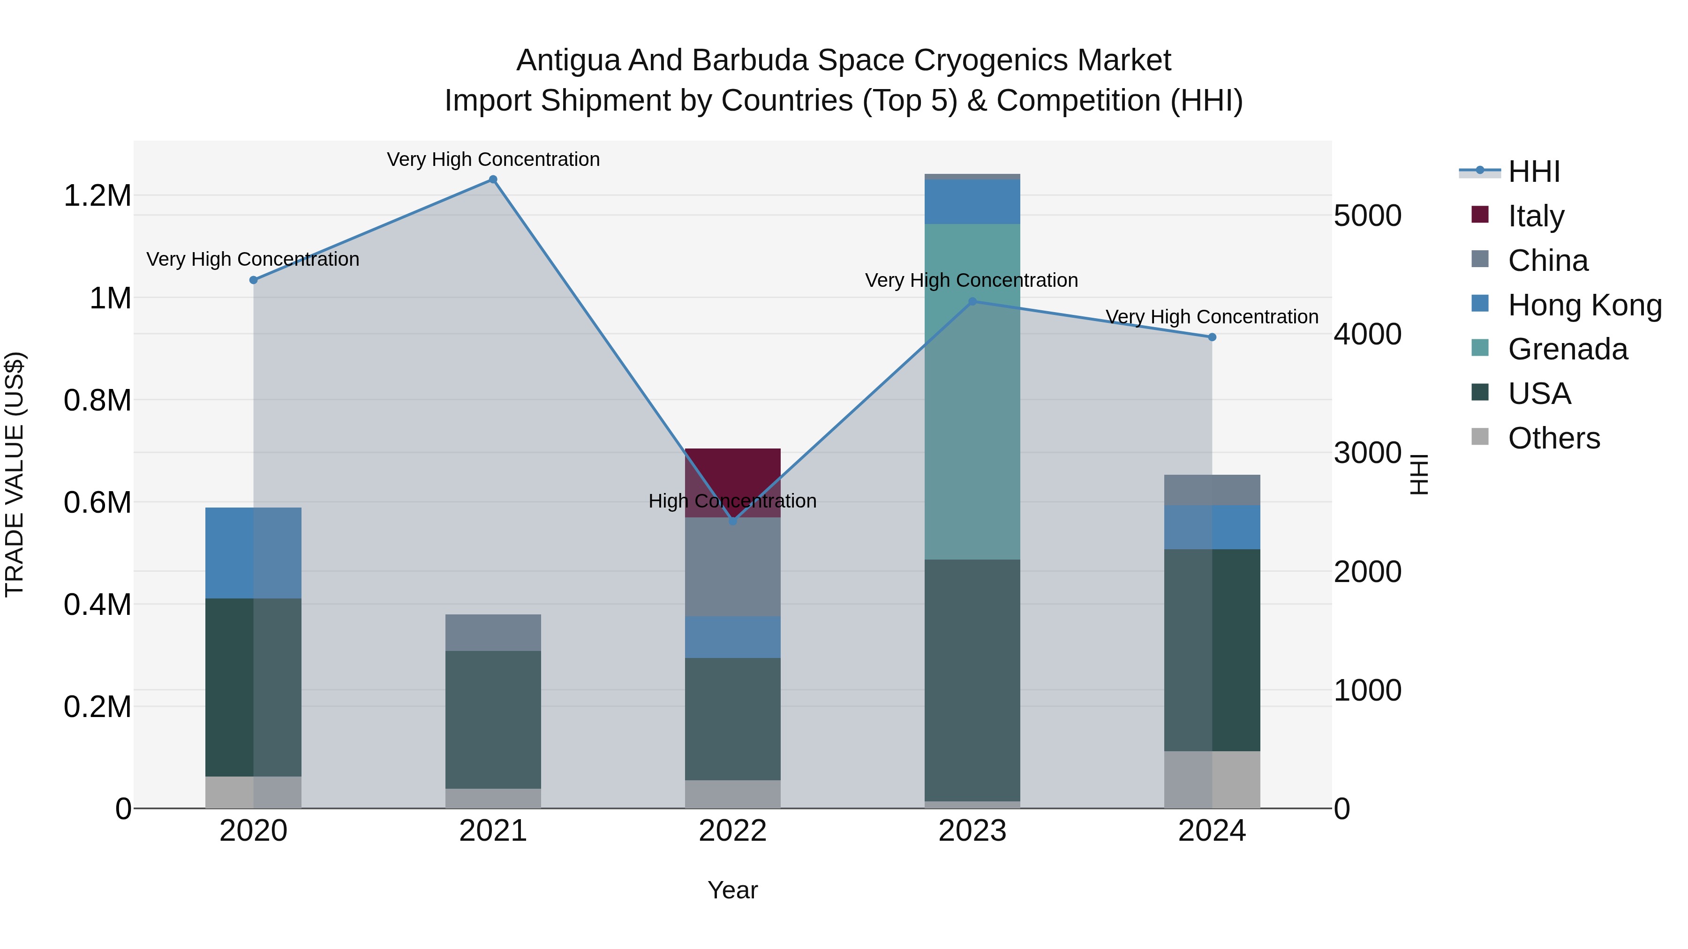Click the '5000' right axis tick
The image size is (1688, 949).
pyautogui.click(x=1368, y=216)
